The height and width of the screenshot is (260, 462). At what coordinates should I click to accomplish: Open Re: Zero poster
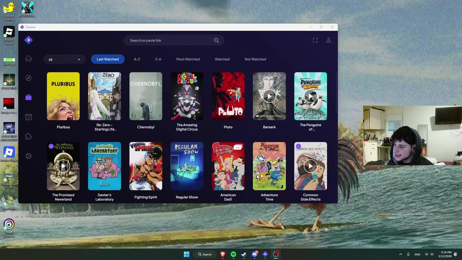104,96
